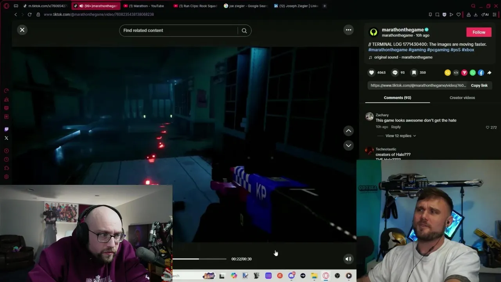Viewport: 501px width, 282px height.
Task: Open File Explorer from the taskbar
Action: 314,276
